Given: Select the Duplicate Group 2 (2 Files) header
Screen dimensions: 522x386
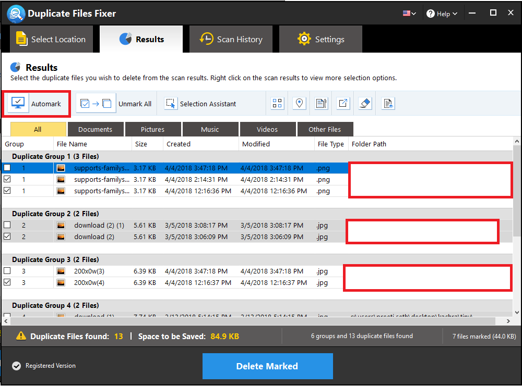Looking at the screenshot, I should click(257, 214).
